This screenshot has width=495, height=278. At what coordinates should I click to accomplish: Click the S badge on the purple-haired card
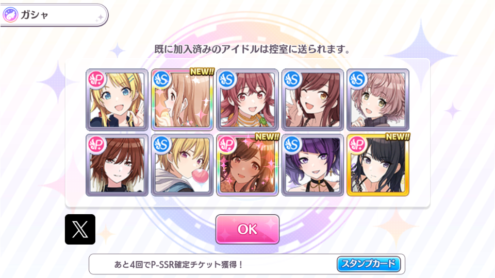click(292, 144)
